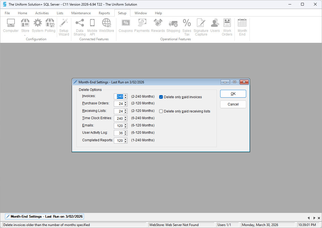Open Work Orders setup

tap(227, 27)
